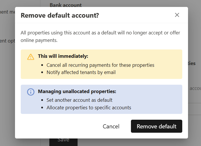The height and width of the screenshot is (146, 201).
Task: Close the Remove default account dialog
Action: click(177, 15)
